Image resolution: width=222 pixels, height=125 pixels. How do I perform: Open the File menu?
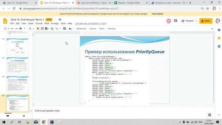[x=12, y=23]
